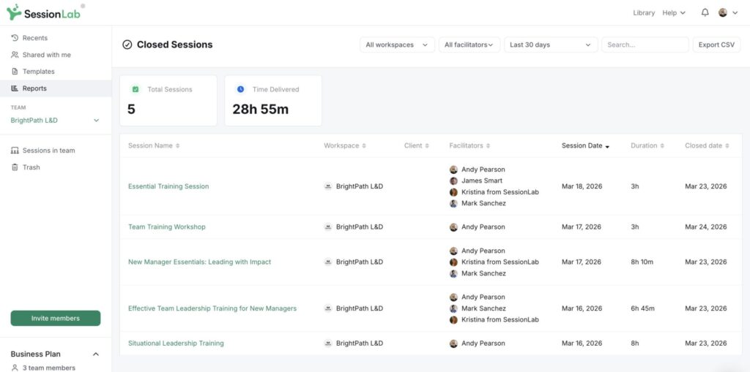Expand the Help menu
The width and height of the screenshot is (750, 372).
(x=674, y=13)
